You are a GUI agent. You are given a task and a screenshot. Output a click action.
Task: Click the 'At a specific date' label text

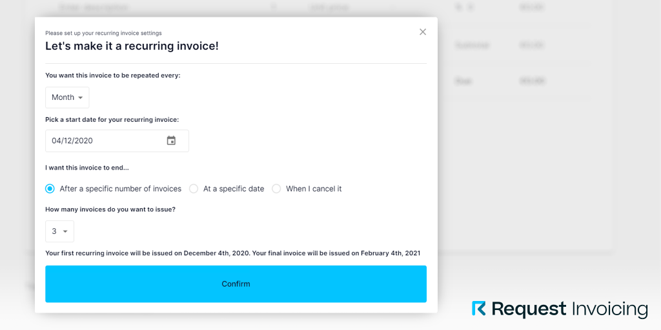click(x=234, y=189)
